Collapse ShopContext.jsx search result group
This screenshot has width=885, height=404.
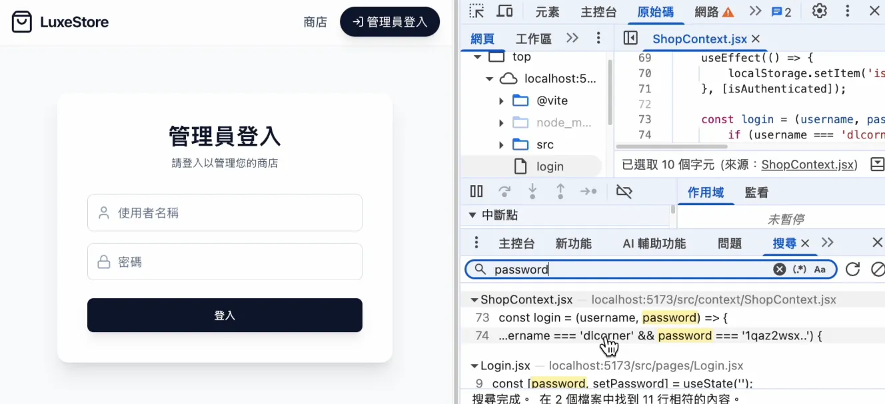(474, 300)
